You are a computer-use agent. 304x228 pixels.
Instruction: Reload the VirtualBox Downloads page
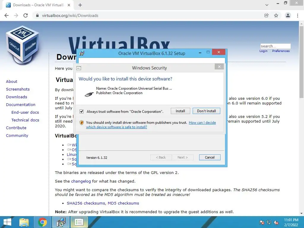tap(26, 15)
